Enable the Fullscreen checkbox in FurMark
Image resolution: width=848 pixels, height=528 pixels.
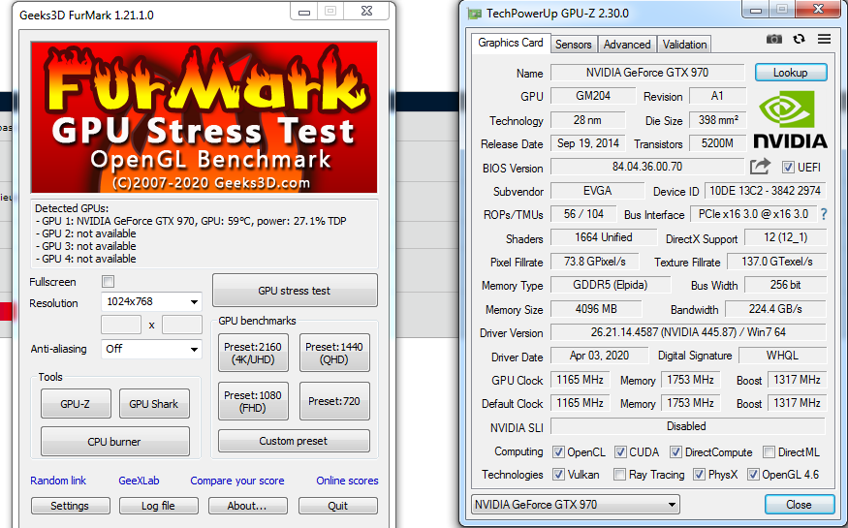coord(109,282)
